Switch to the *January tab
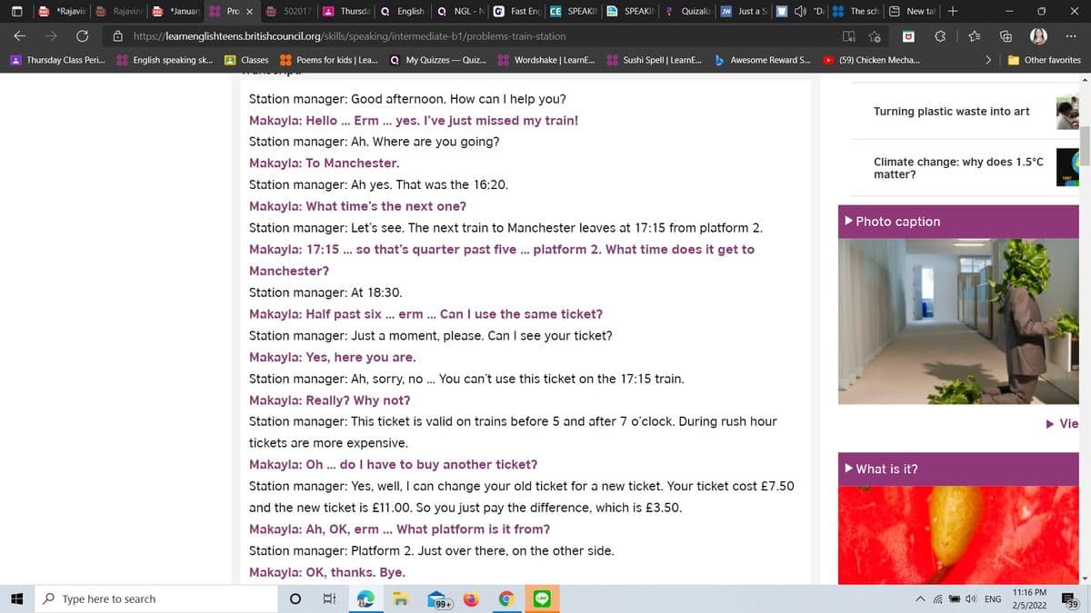 (x=176, y=11)
